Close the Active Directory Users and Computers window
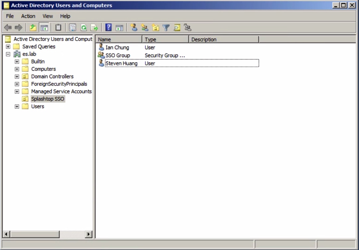This screenshot has height=250, width=359. pos(352,5)
